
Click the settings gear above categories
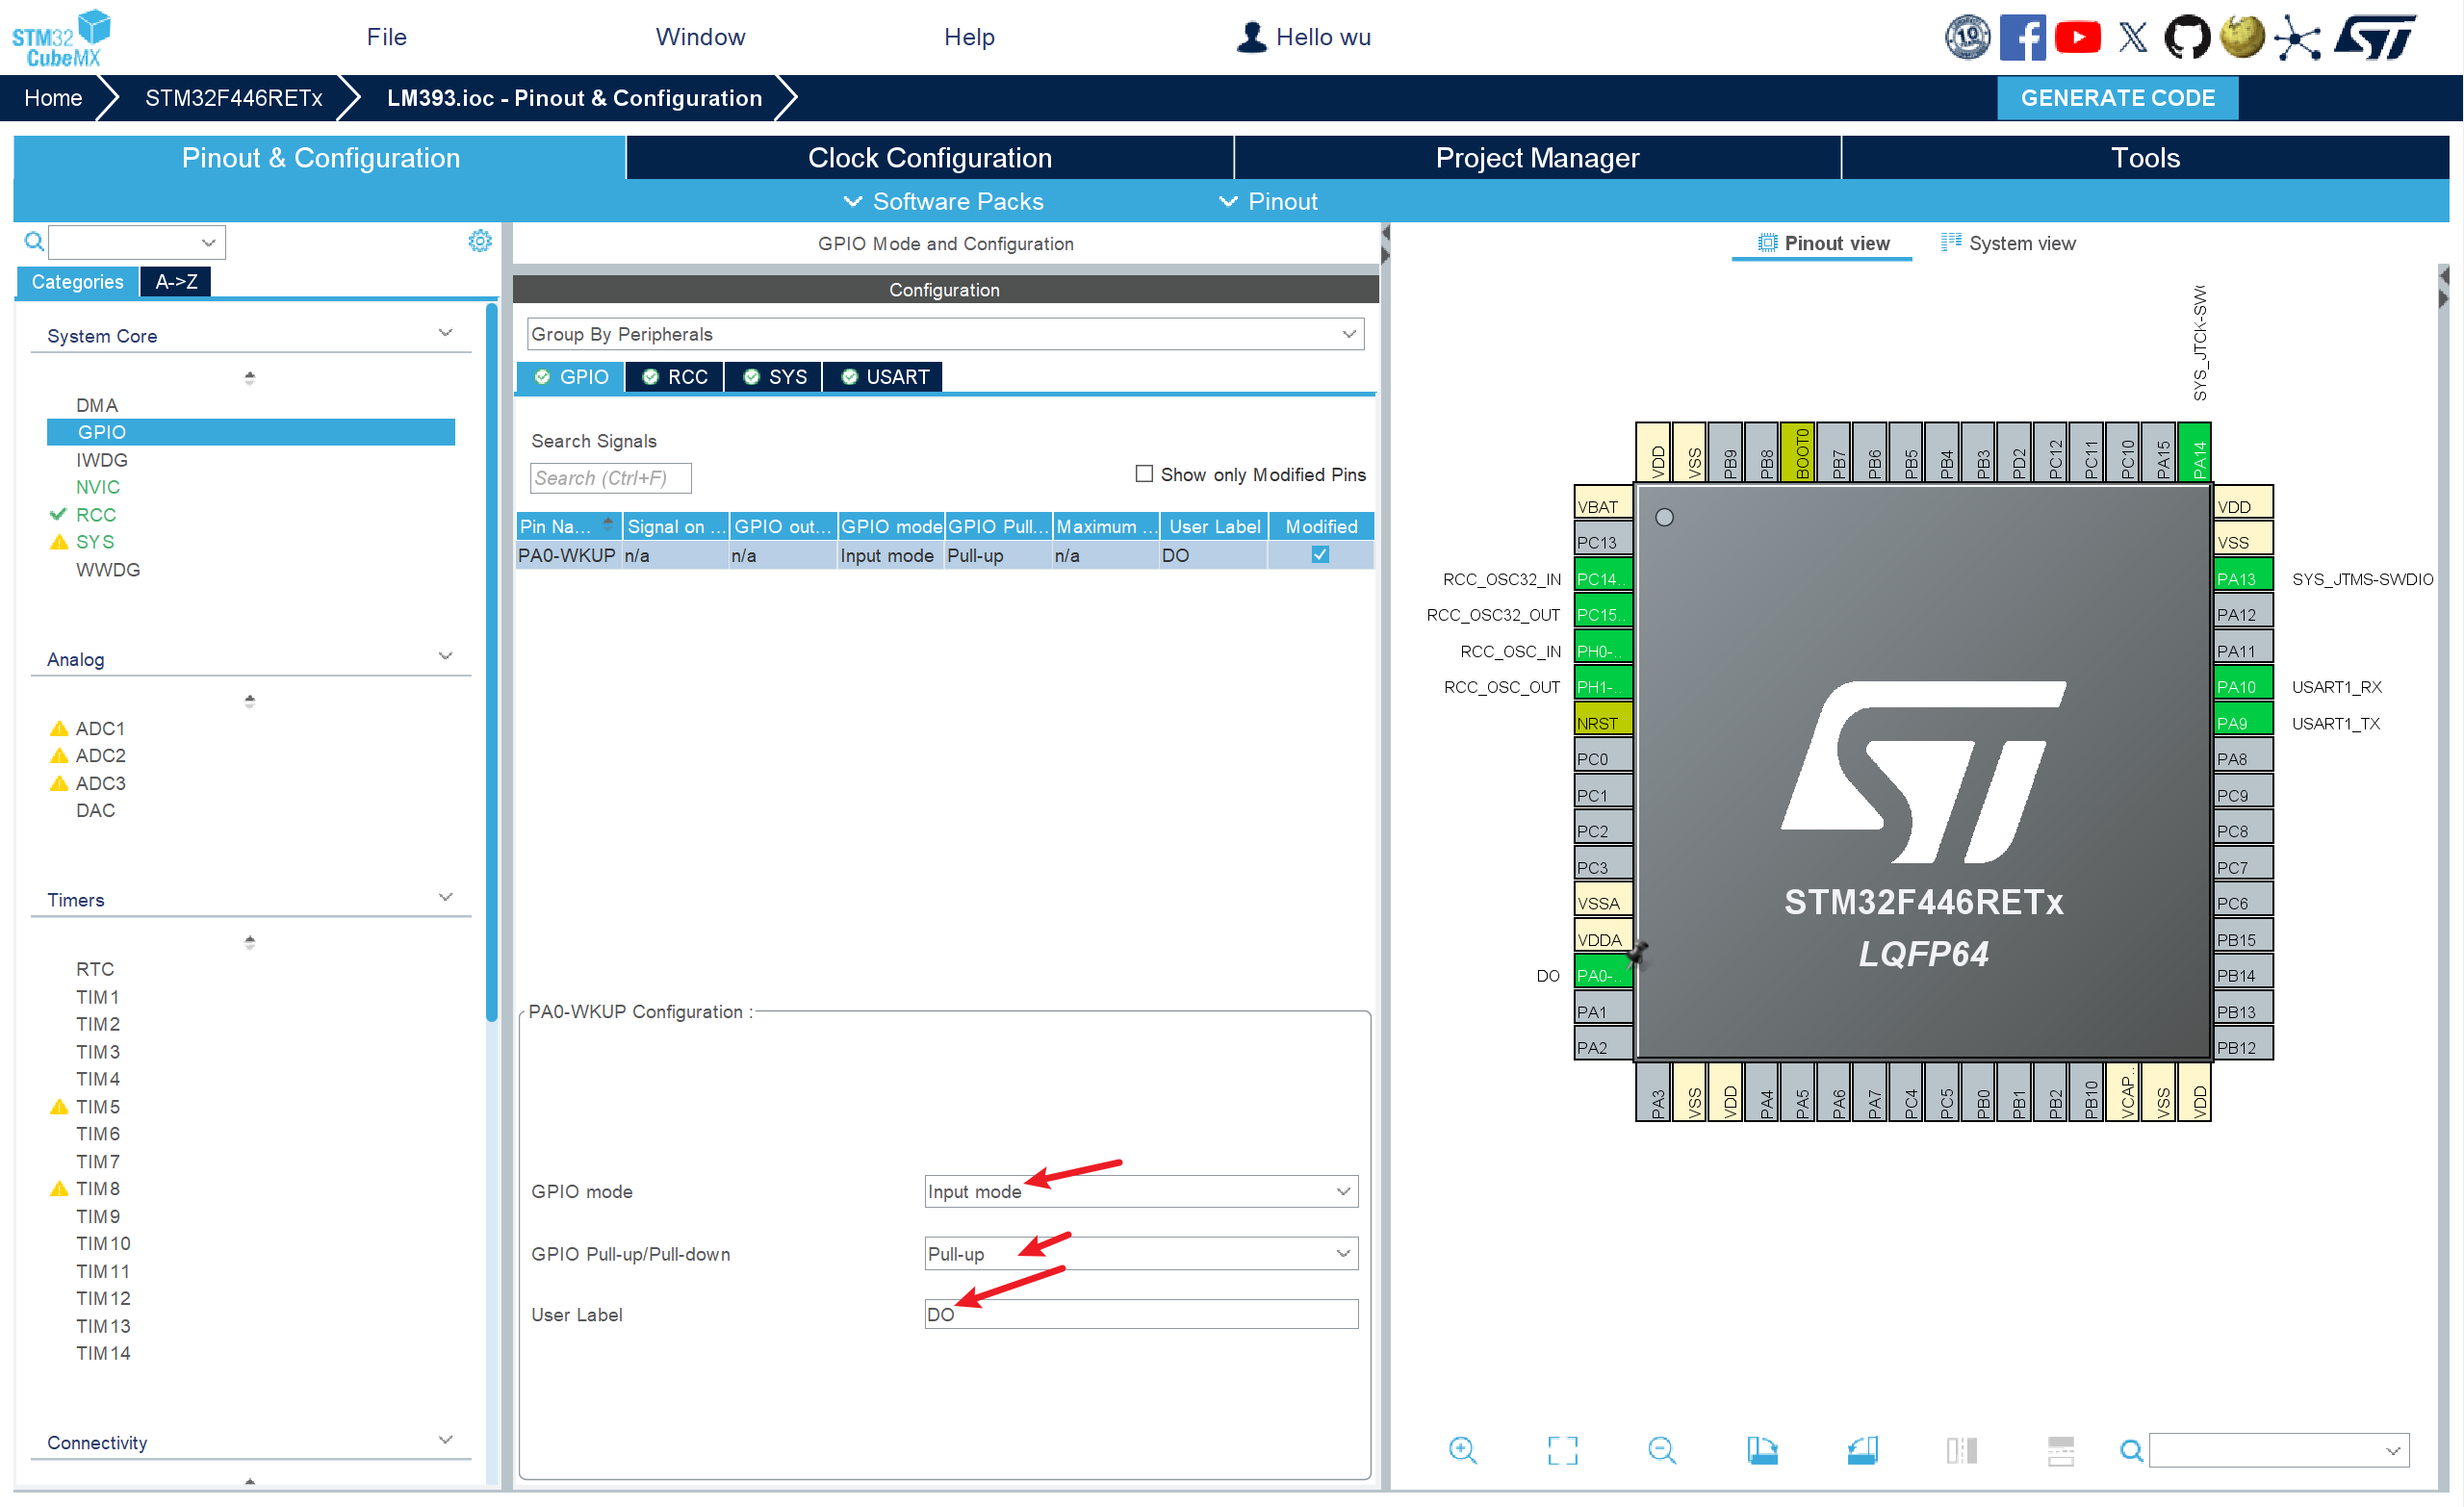coord(480,241)
